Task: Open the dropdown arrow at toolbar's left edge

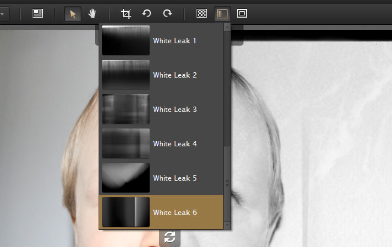Action: coord(2,14)
